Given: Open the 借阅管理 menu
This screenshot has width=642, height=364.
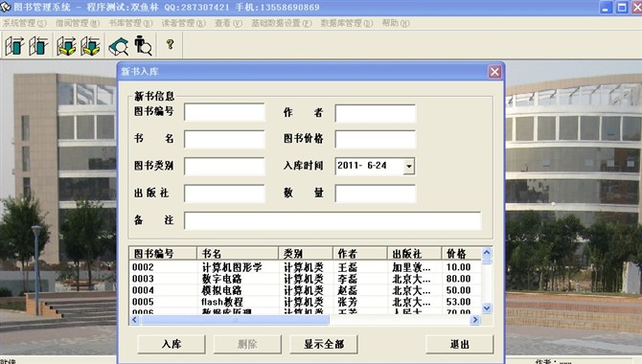Looking at the screenshot, I should 78,23.
